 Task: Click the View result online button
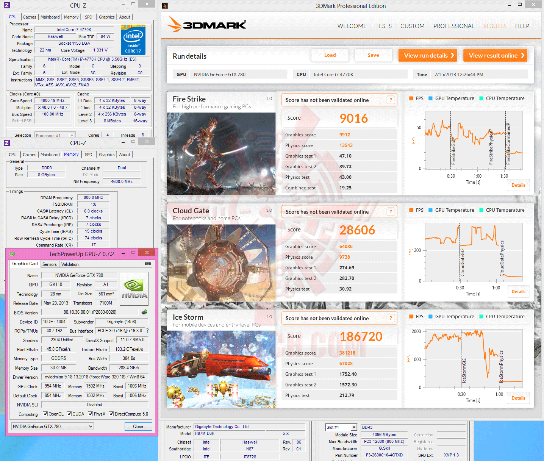click(x=496, y=55)
